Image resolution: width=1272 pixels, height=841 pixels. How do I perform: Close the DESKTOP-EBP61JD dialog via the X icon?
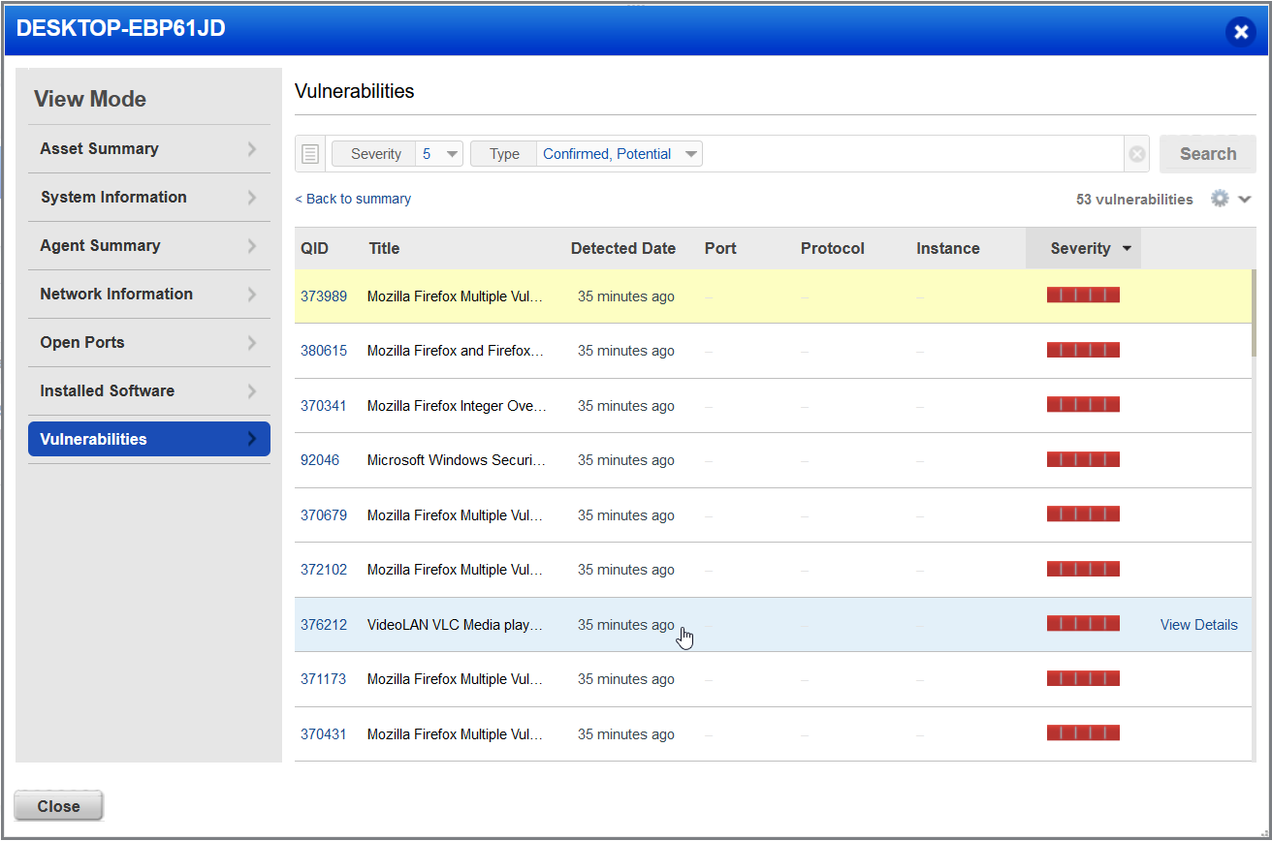click(1241, 31)
